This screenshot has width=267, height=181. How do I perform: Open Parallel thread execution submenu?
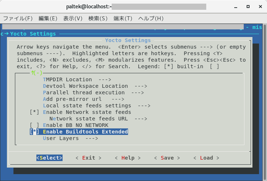point(93,92)
